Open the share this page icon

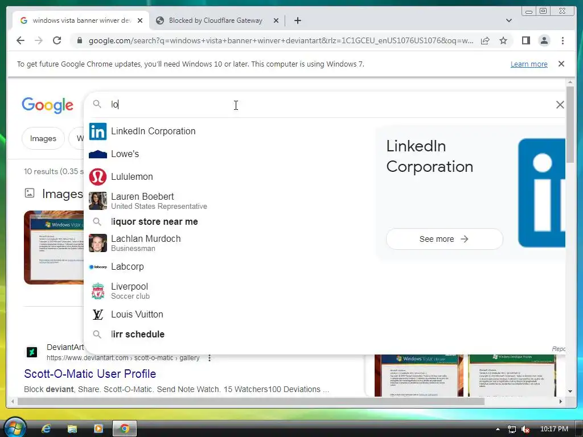[x=485, y=40]
